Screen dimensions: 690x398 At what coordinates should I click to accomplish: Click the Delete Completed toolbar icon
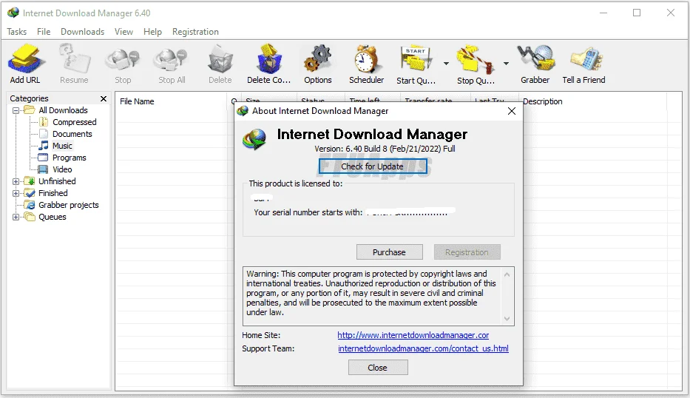[x=269, y=58]
